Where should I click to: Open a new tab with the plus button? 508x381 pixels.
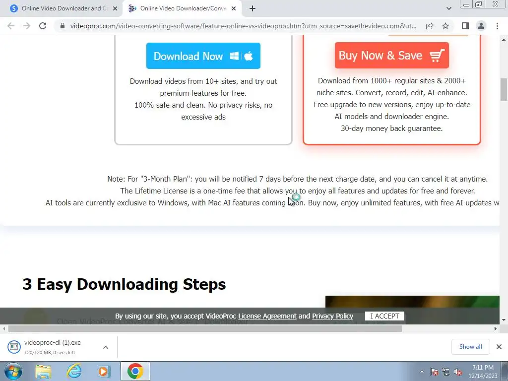[253, 8]
